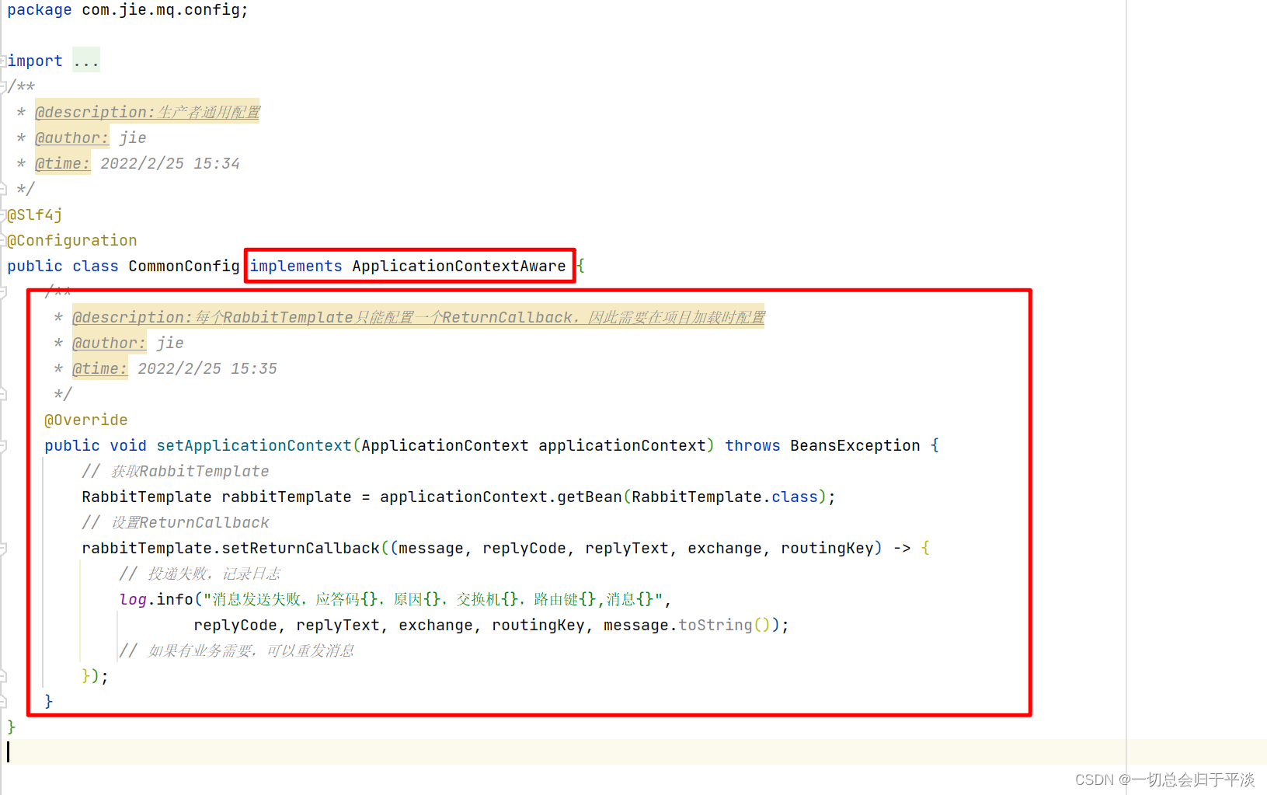Click the rabbitTemplate variable in the declaration line
The width and height of the screenshot is (1267, 795).
click(287, 497)
